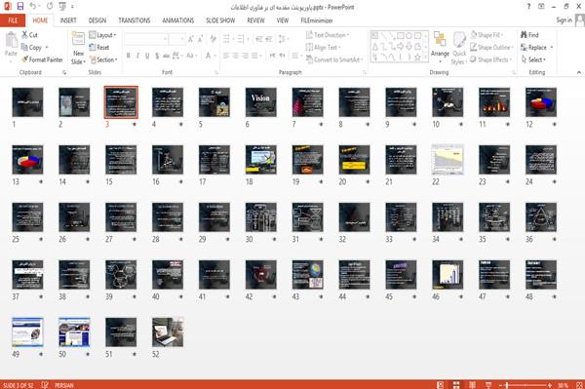Click the PowerPoint Help question mark

click(x=528, y=7)
